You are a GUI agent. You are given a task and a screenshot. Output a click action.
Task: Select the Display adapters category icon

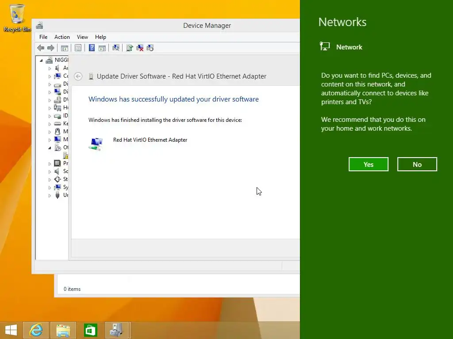[58, 92]
